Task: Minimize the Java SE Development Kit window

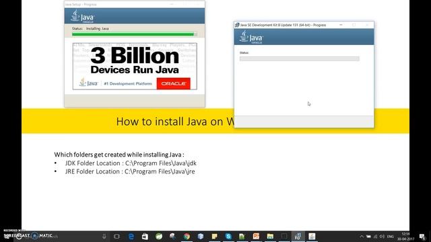Action: coord(341,25)
